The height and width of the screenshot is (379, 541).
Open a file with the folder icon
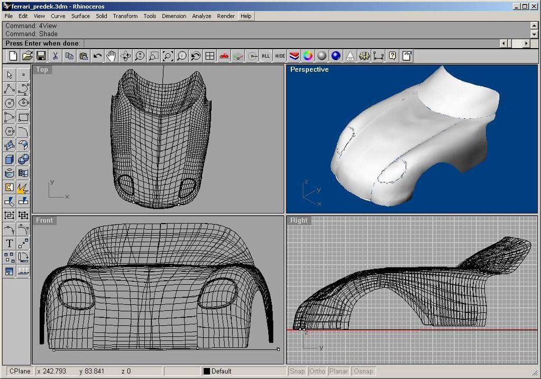[27, 56]
